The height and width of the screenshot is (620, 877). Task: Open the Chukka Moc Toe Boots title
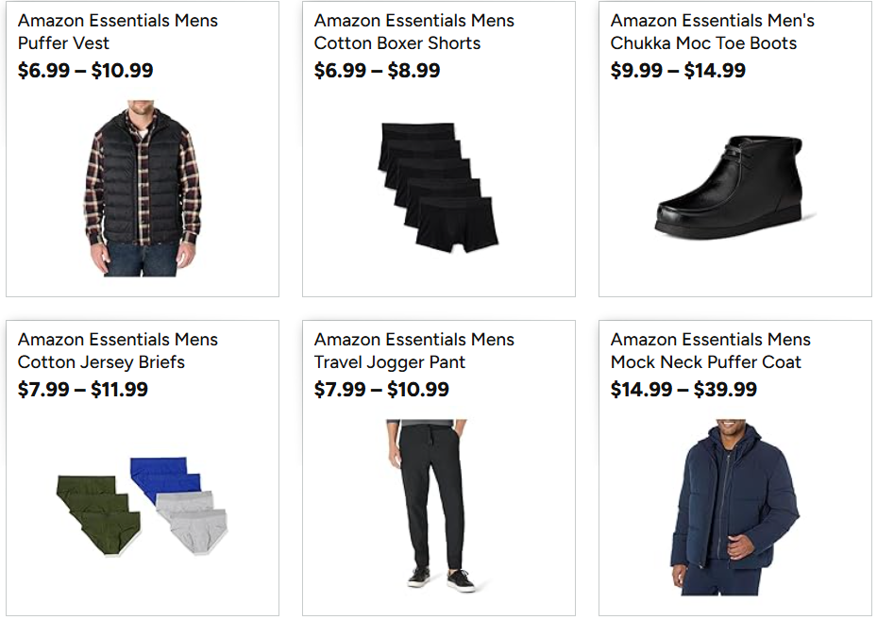[712, 32]
